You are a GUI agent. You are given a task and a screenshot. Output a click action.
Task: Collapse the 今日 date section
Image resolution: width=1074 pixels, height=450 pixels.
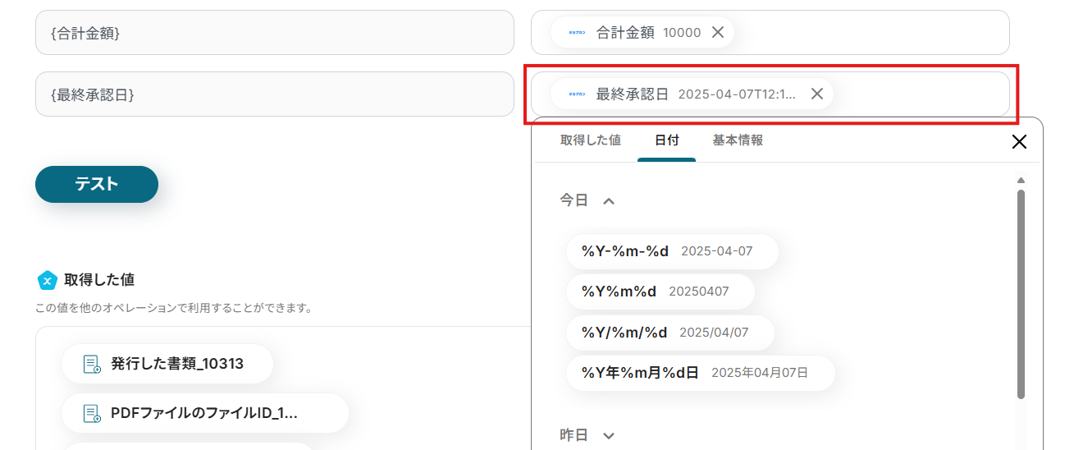[x=609, y=200]
